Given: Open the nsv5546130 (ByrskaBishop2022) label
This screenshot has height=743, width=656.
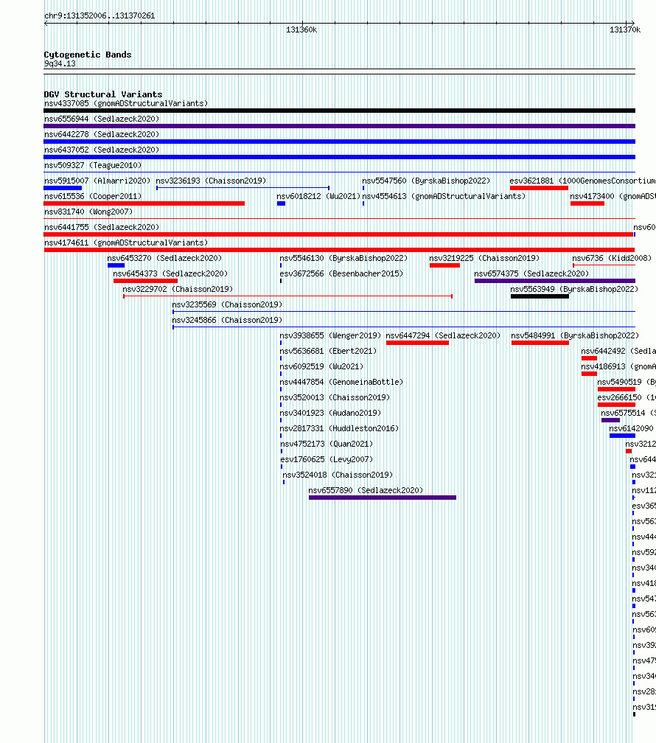Looking at the screenshot, I should pyautogui.click(x=343, y=258).
